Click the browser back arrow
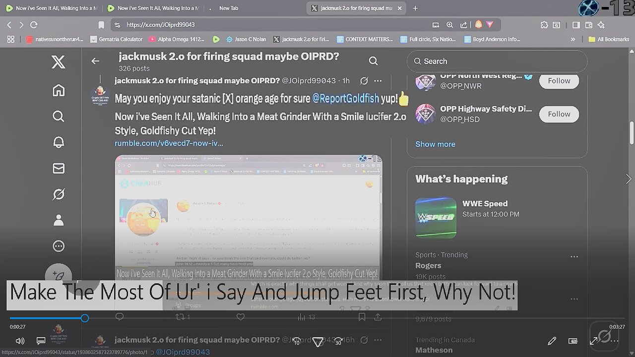 tap(9, 25)
